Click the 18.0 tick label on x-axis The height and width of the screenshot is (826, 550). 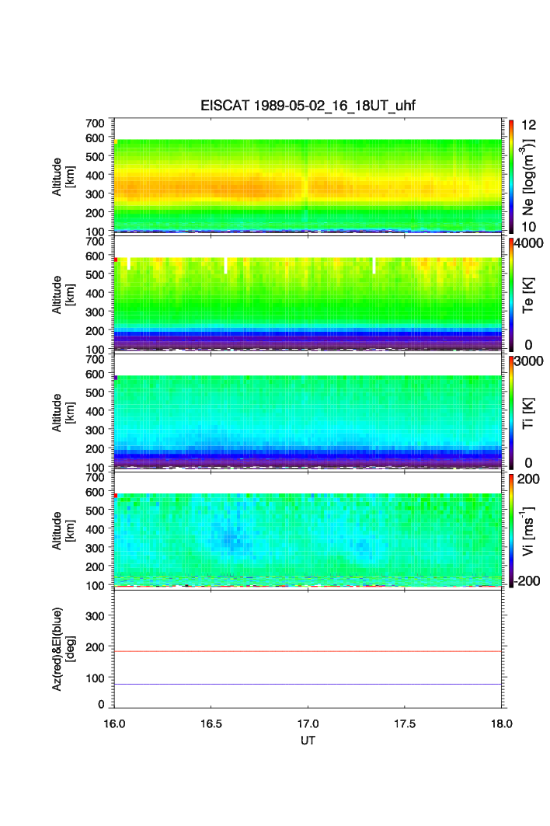click(502, 723)
